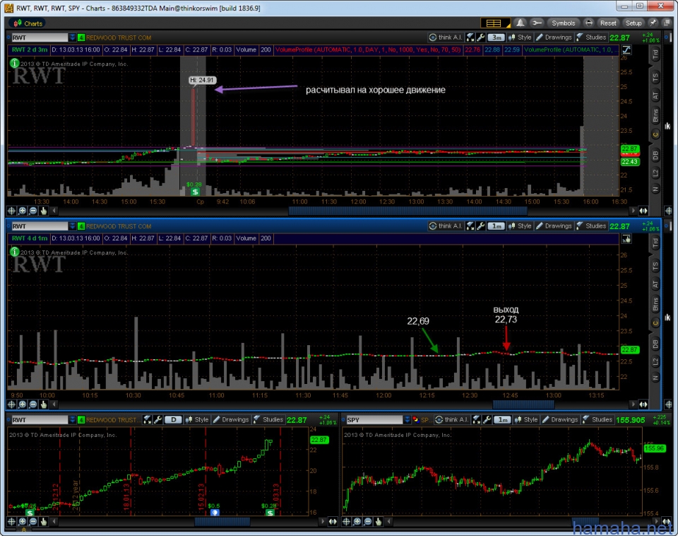Open the 1m timeframe selector on middle RWT chart
The width and height of the screenshot is (678, 536).
[x=496, y=226]
